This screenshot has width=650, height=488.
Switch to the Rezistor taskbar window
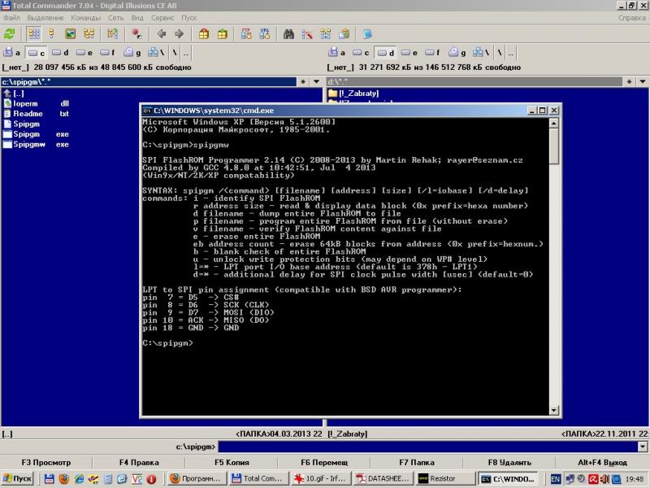(x=445, y=479)
